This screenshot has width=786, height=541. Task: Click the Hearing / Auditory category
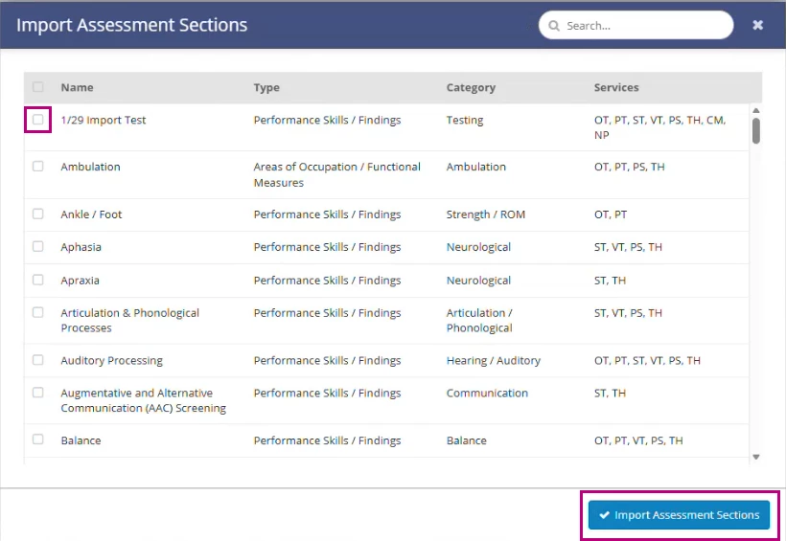tap(494, 361)
